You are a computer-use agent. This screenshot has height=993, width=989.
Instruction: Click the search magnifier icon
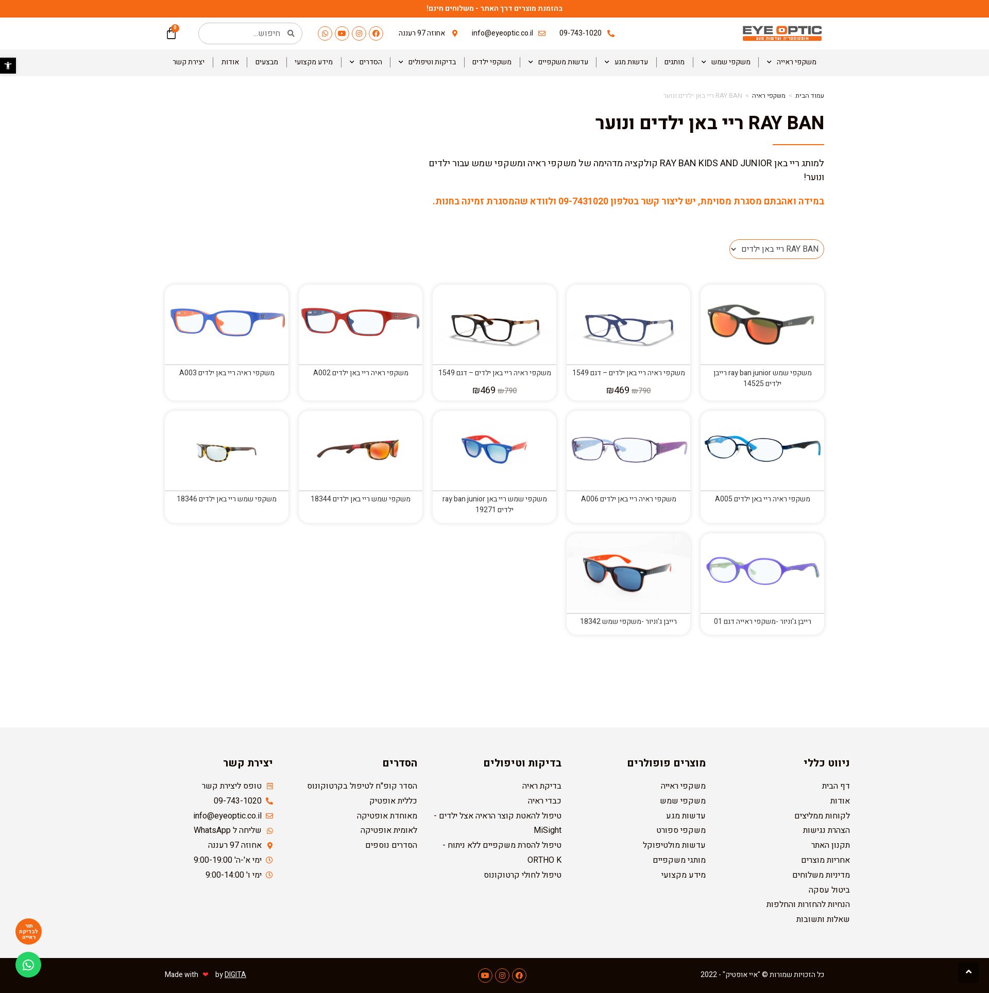pyautogui.click(x=291, y=33)
